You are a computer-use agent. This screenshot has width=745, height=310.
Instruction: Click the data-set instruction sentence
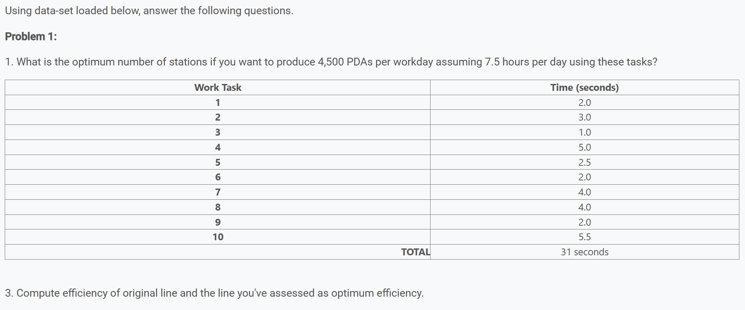149,11
